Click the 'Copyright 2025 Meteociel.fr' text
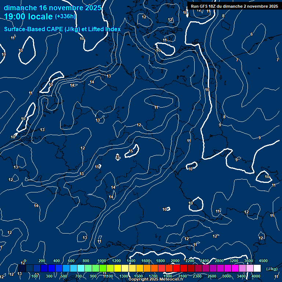The image size is (282, 282). [x=156, y=279]
